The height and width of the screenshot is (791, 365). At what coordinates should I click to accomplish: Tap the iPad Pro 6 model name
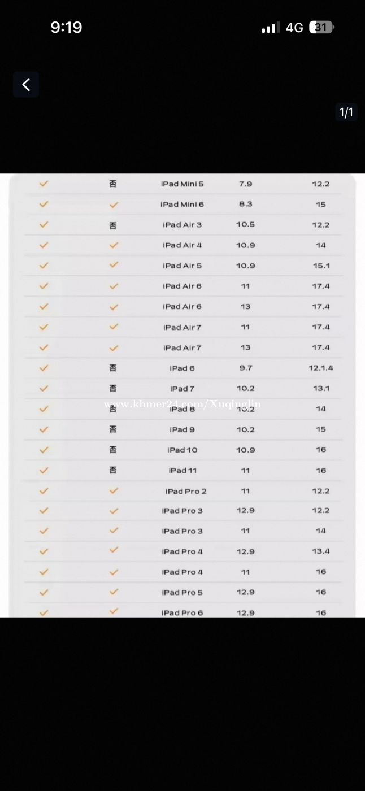pyautogui.click(x=182, y=613)
